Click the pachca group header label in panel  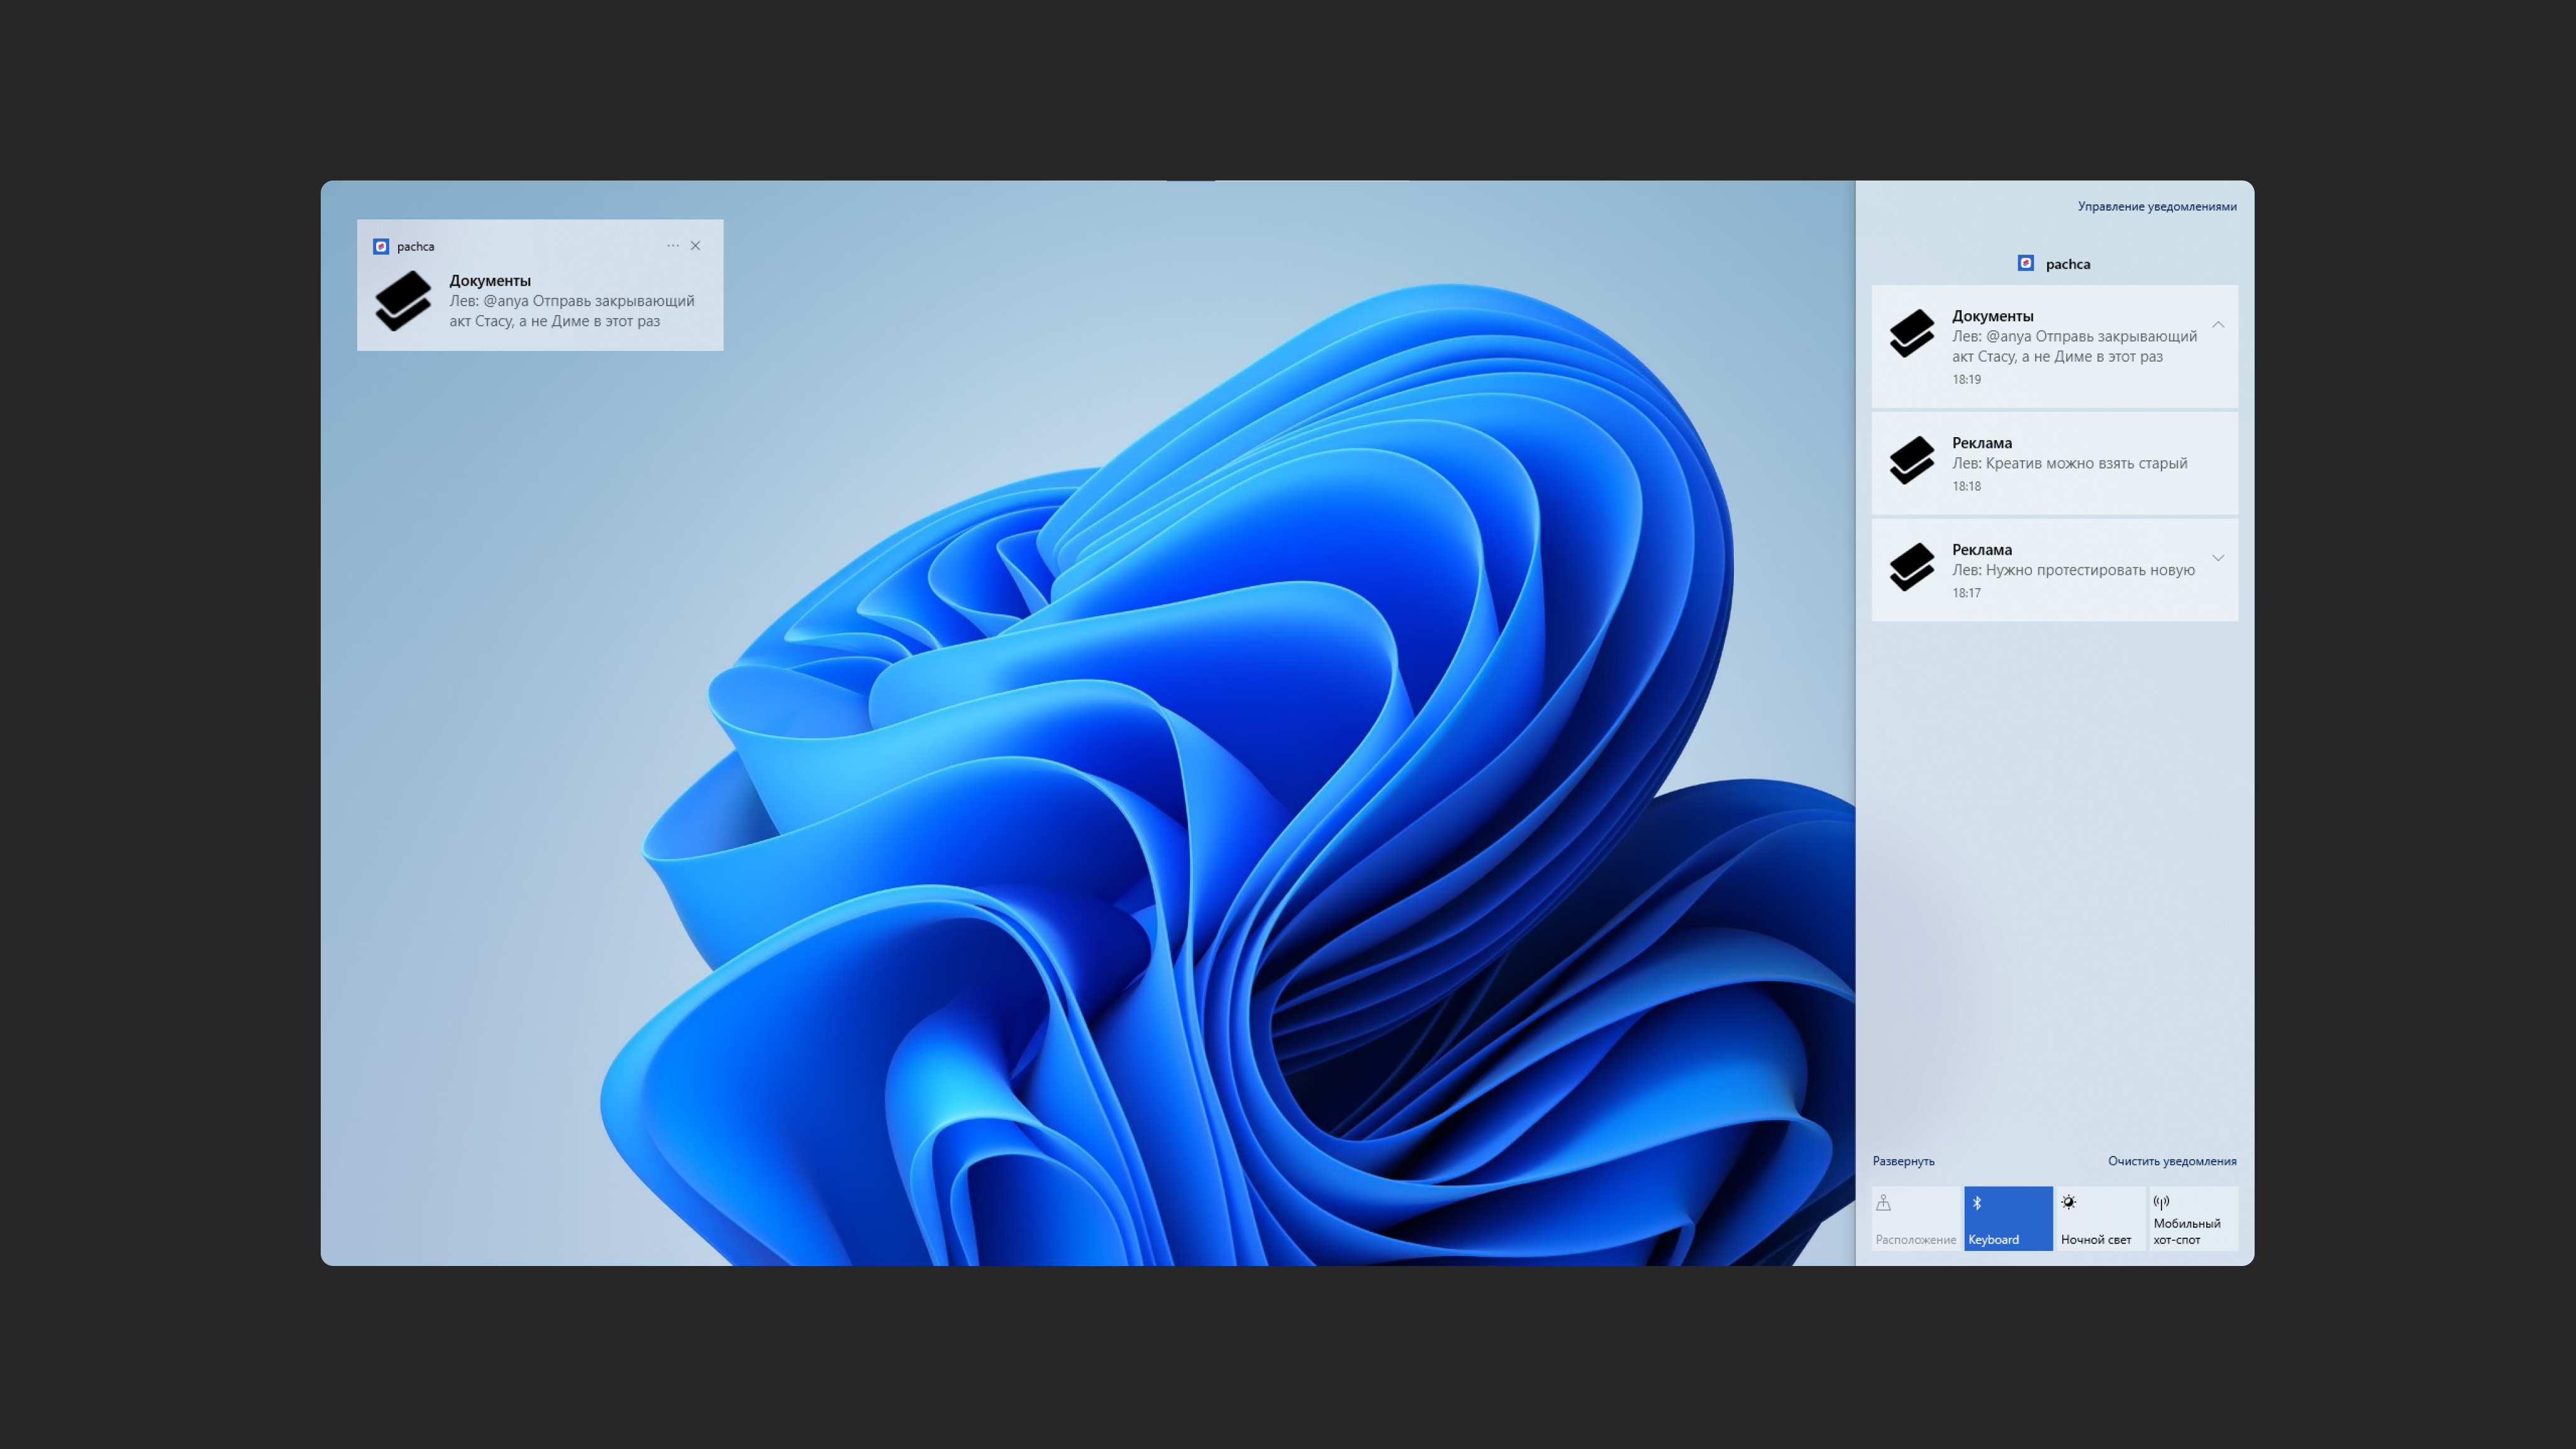[2067, 264]
